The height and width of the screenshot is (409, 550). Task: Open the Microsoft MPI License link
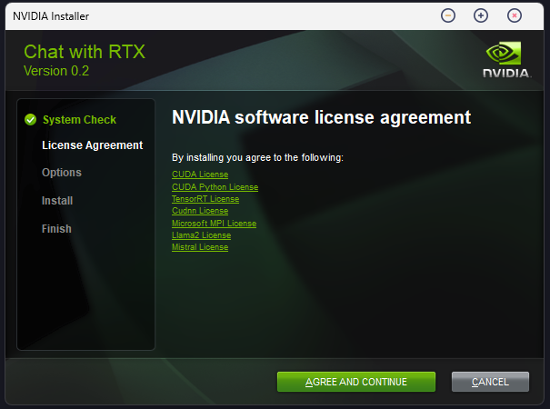click(x=214, y=224)
